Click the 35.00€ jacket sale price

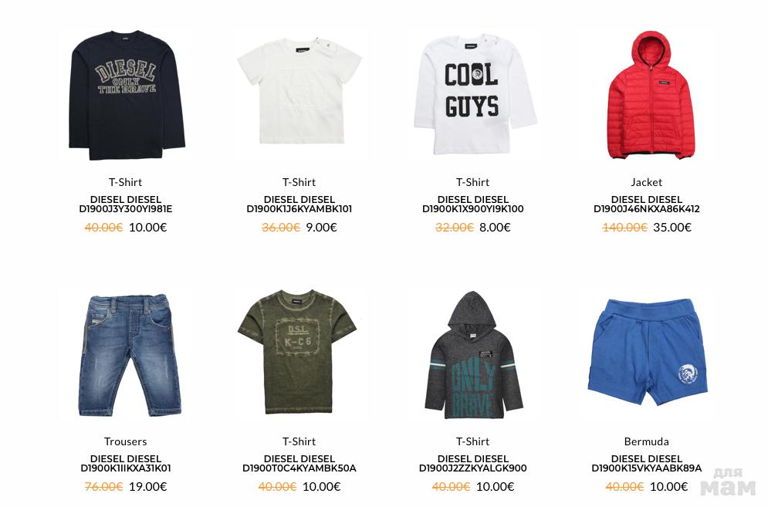672,228
